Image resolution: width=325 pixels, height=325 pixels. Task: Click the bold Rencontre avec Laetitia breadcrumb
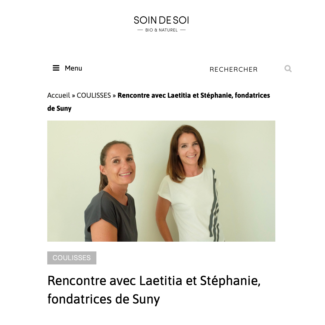point(194,95)
